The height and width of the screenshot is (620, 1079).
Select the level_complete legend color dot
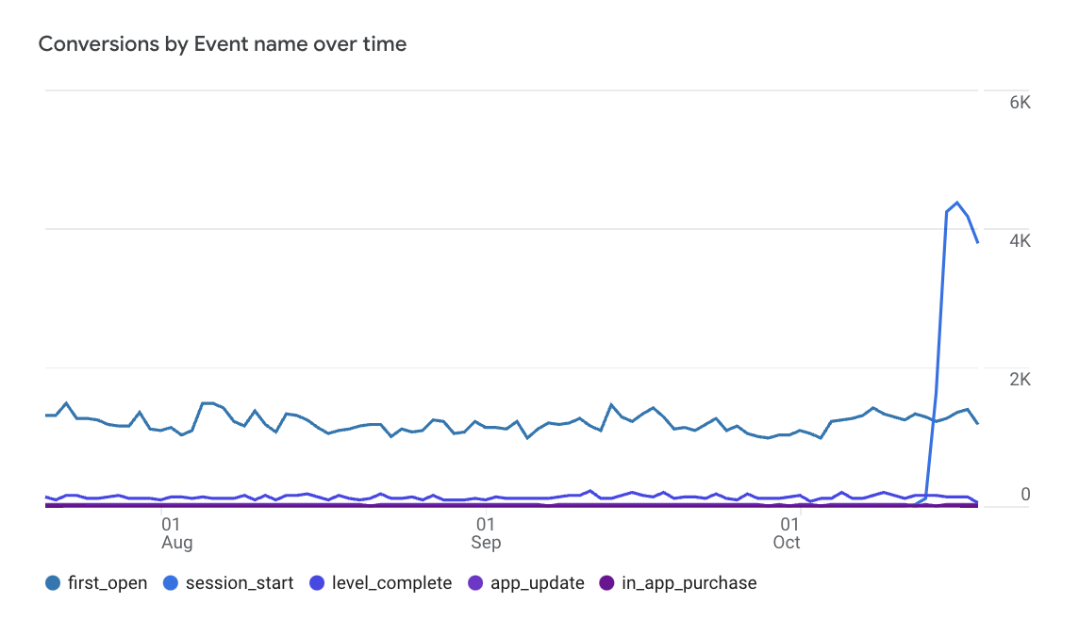[x=318, y=583]
